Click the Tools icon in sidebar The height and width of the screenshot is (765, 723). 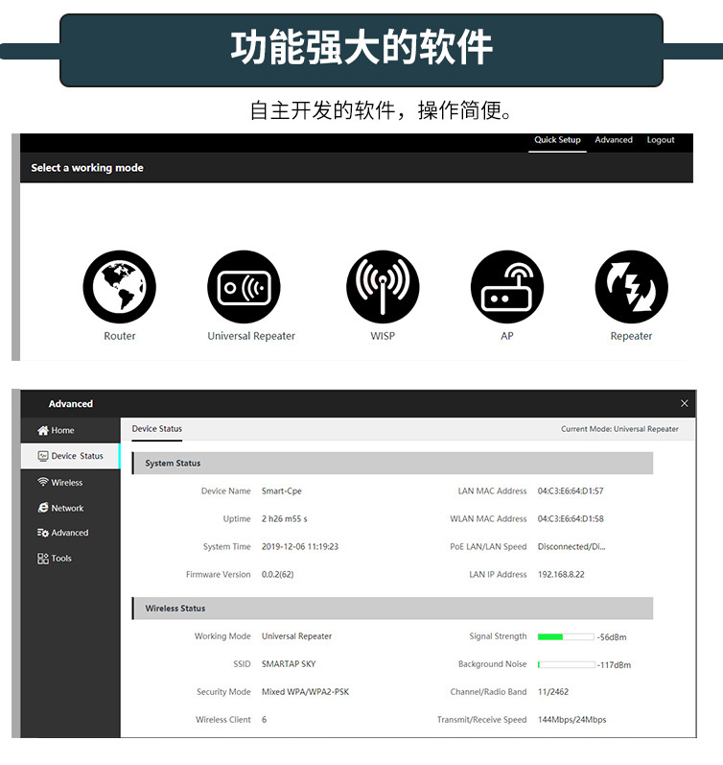coord(43,559)
